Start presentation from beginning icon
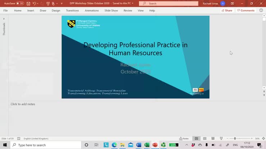Screen dimensions: 266x149 pyautogui.click(x=48, y=4)
